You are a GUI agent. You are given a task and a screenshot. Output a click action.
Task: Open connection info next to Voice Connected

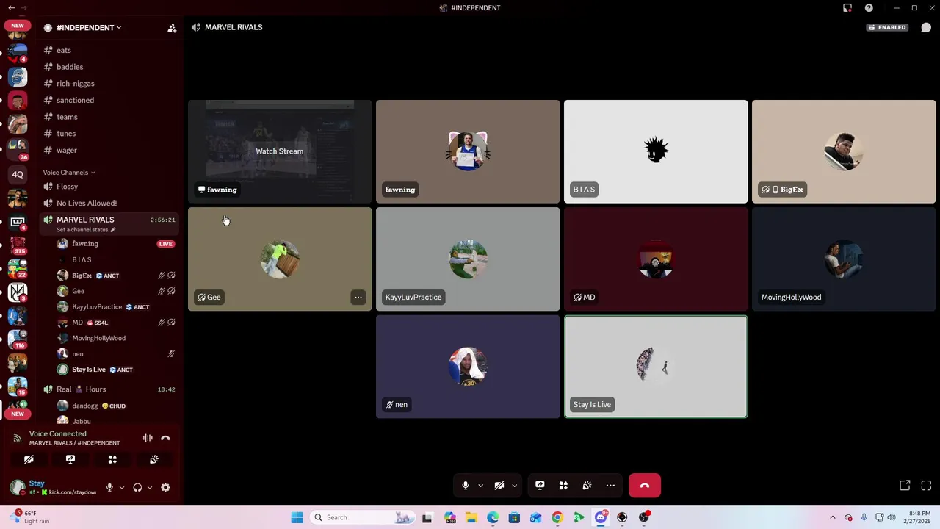coord(17,438)
